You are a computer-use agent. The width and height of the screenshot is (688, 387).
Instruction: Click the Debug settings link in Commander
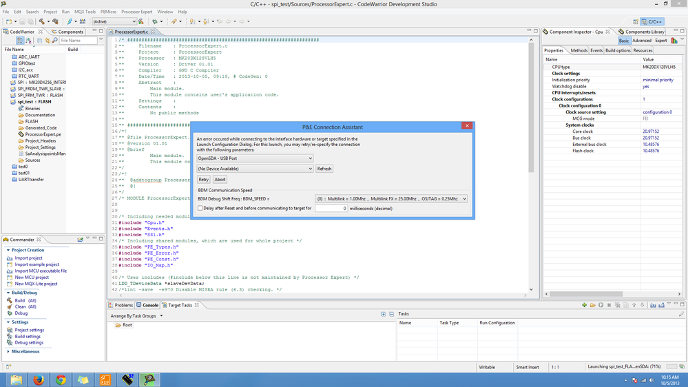pyautogui.click(x=29, y=343)
